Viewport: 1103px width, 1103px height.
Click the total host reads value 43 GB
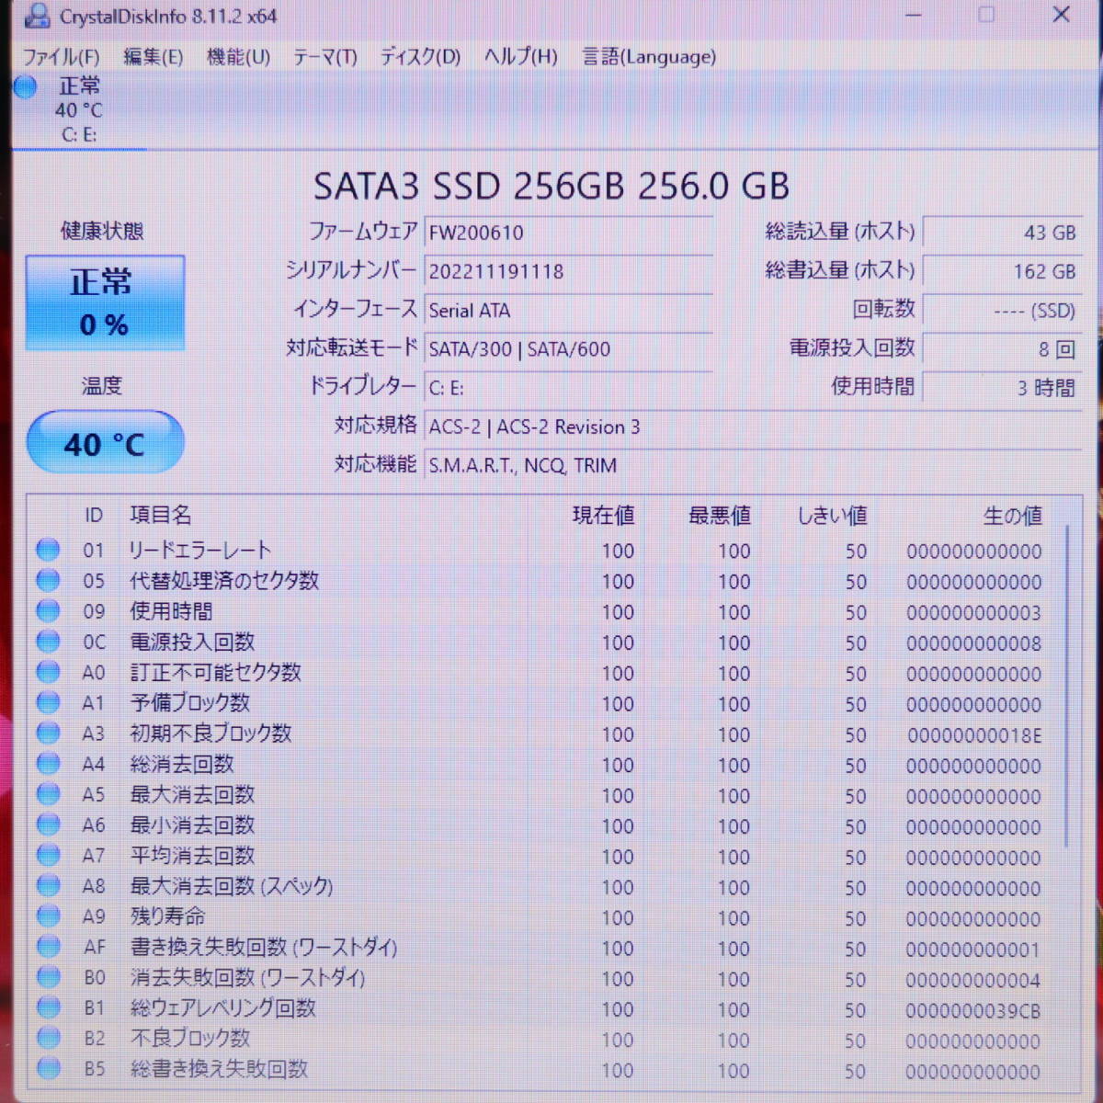(1002, 233)
